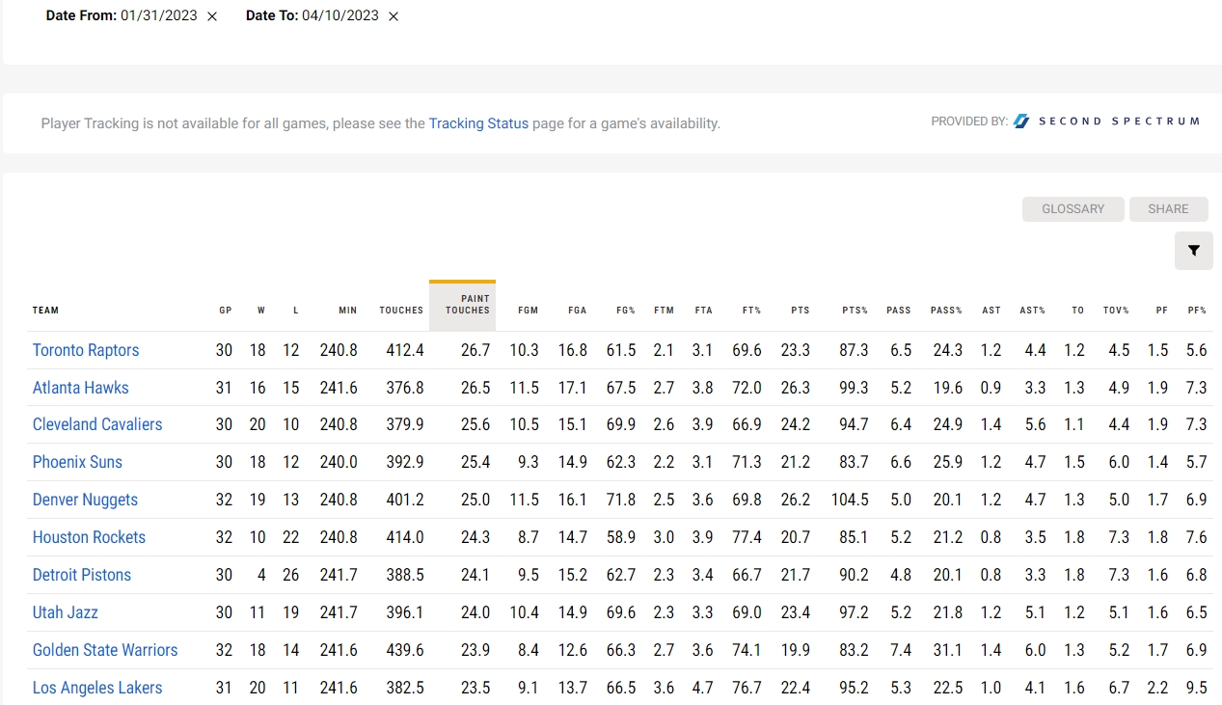The height and width of the screenshot is (705, 1222).
Task: Click Nuggets PTS% value 104.5
Action: pos(850,500)
